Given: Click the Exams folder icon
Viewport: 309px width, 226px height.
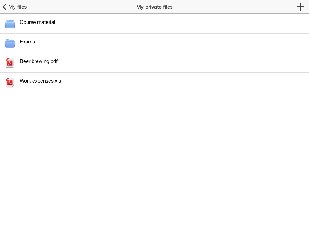Looking at the screenshot, I should (10, 43).
